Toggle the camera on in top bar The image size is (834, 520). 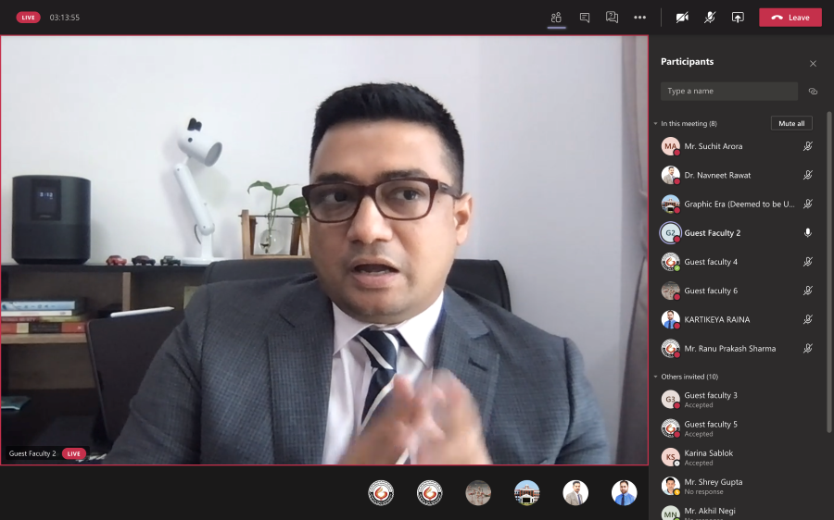(x=682, y=18)
